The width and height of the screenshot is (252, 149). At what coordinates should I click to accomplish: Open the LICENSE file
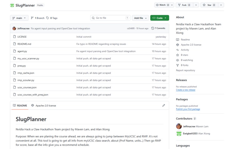pyautogui.click(x=22, y=37)
